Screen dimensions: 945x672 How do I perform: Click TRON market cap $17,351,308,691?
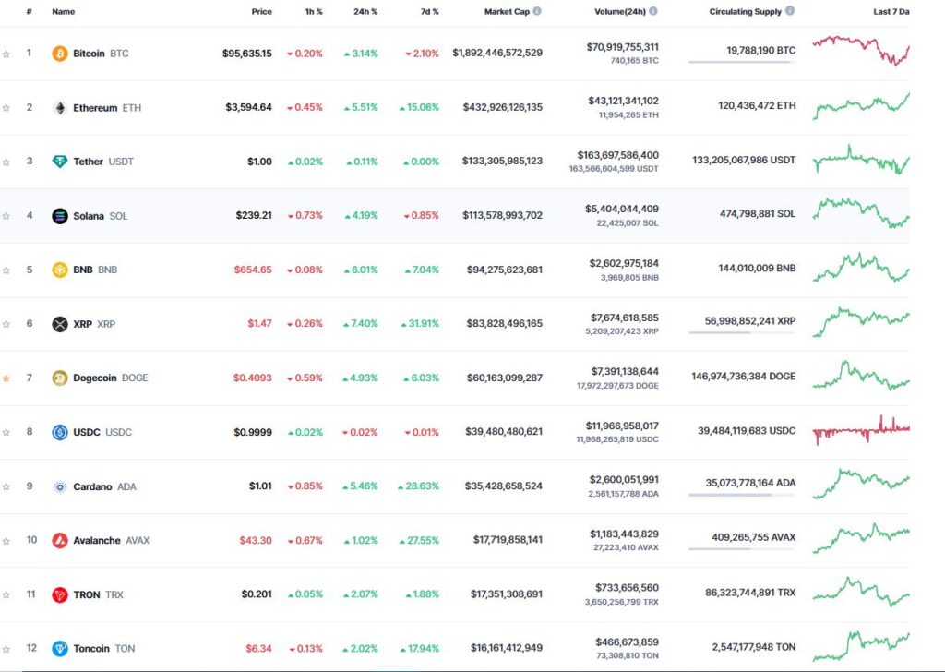[x=507, y=594]
